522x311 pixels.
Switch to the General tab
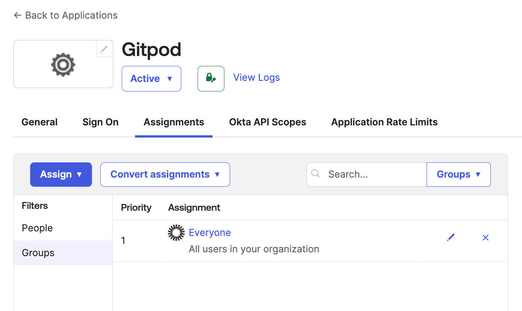(40, 122)
